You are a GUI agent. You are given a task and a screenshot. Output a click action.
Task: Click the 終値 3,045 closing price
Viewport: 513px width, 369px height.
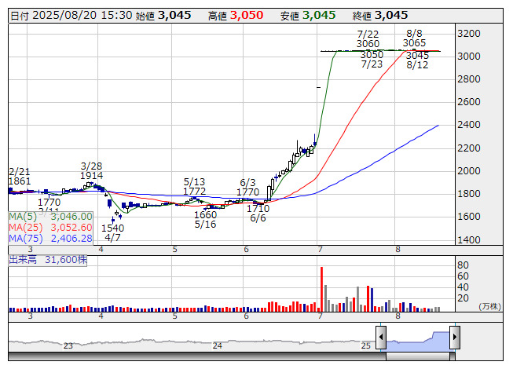click(x=380, y=16)
